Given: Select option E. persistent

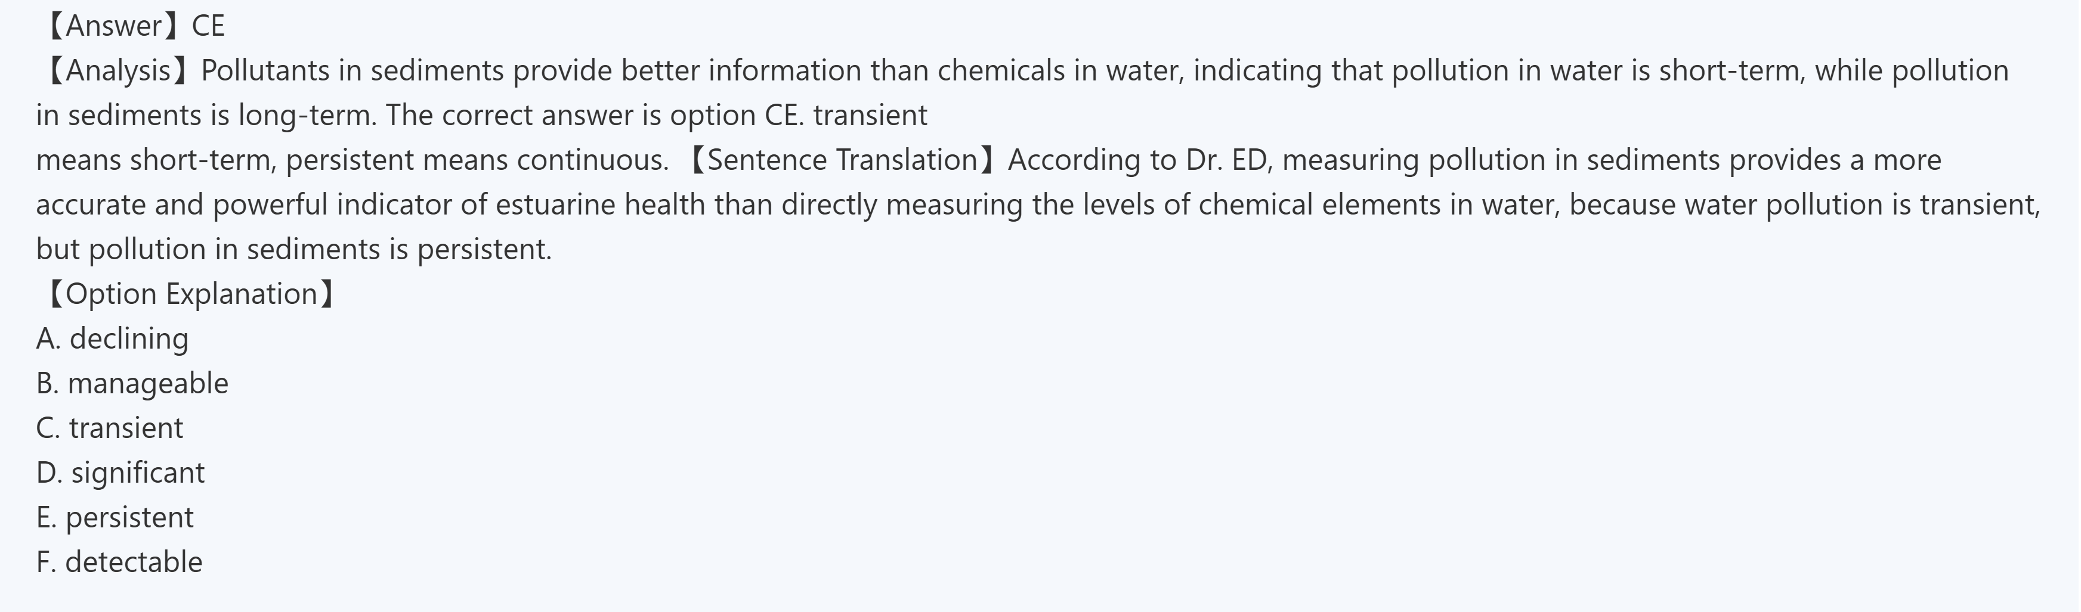Looking at the screenshot, I should 115,517.
